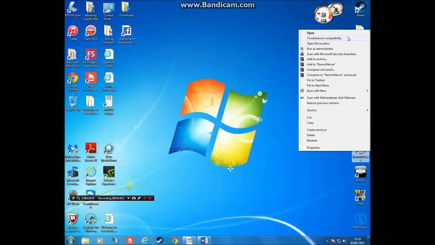Expand the Burn with Nero submenu arrow
Viewport: 435px width, 245px height.
coord(367,91)
